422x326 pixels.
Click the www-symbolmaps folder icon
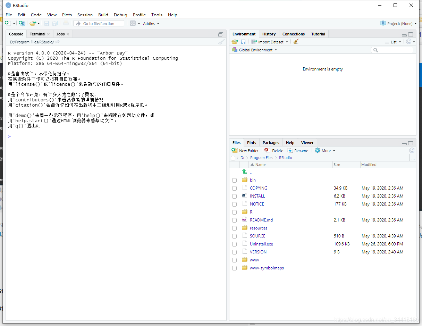click(x=244, y=268)
